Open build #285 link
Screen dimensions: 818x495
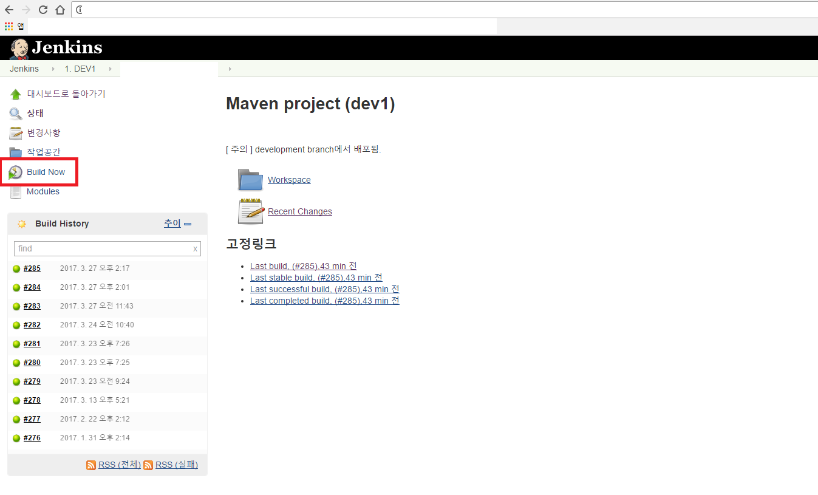(32, 268)
